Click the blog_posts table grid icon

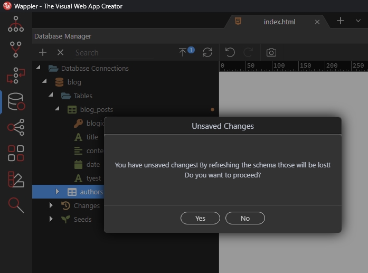(x=72, y=110)
